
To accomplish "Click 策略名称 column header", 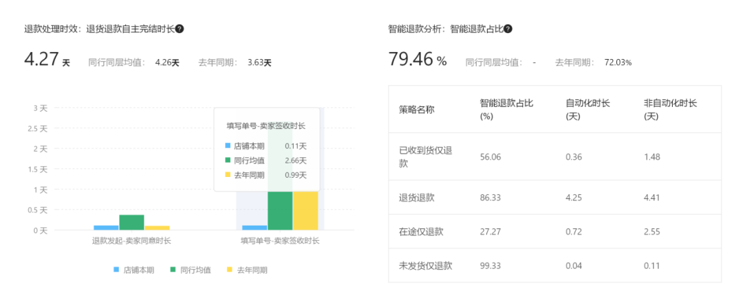I will tap(417, 110).
